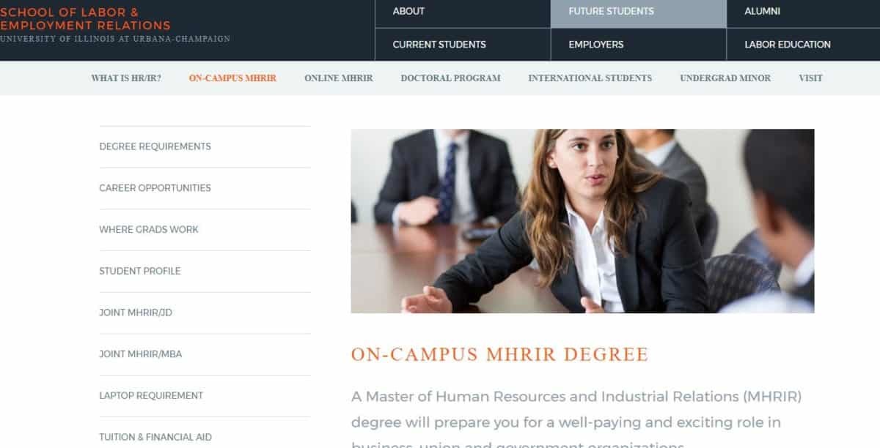Open the What is HR/IR? tab
Screen dimensions: 880x448
coord(126,78)
